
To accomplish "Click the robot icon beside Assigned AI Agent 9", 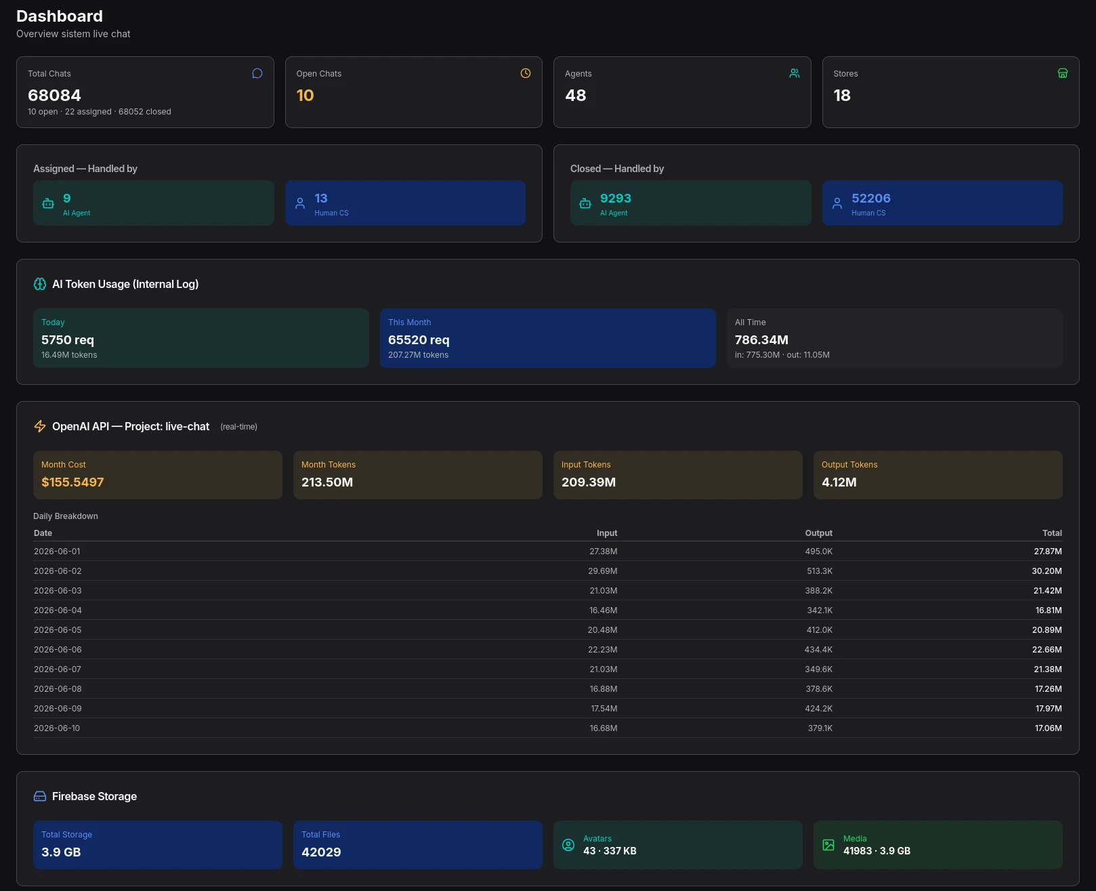I will tap(48, 203).
